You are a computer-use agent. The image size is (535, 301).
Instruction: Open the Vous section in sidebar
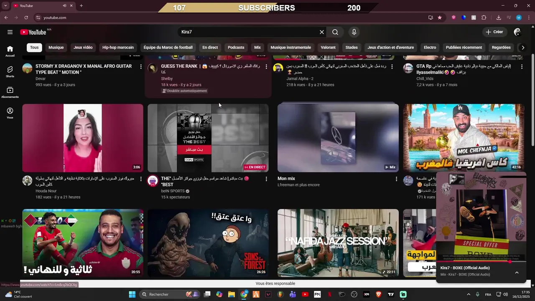(x=10, y=113)
